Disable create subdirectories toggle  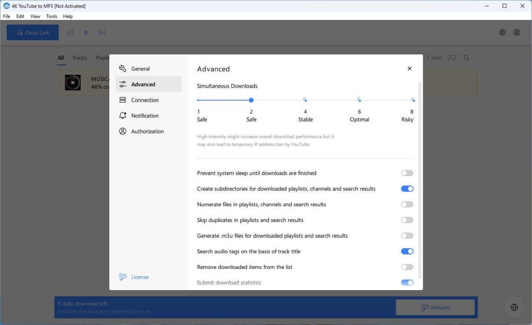coord(407,189)
